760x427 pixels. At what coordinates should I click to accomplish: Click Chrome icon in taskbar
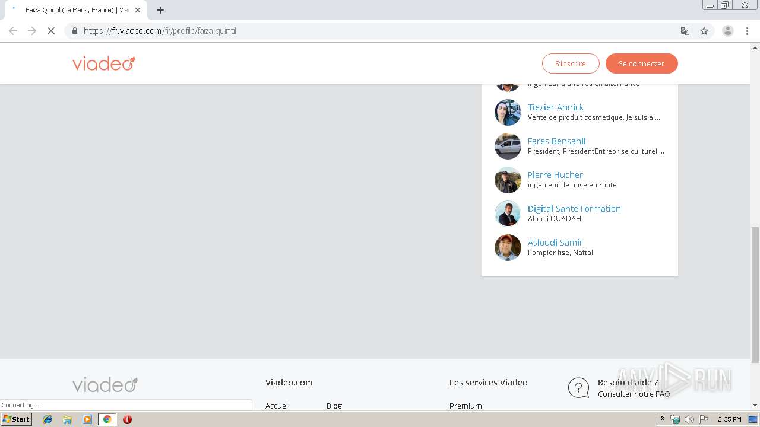[x=107, y=419]
